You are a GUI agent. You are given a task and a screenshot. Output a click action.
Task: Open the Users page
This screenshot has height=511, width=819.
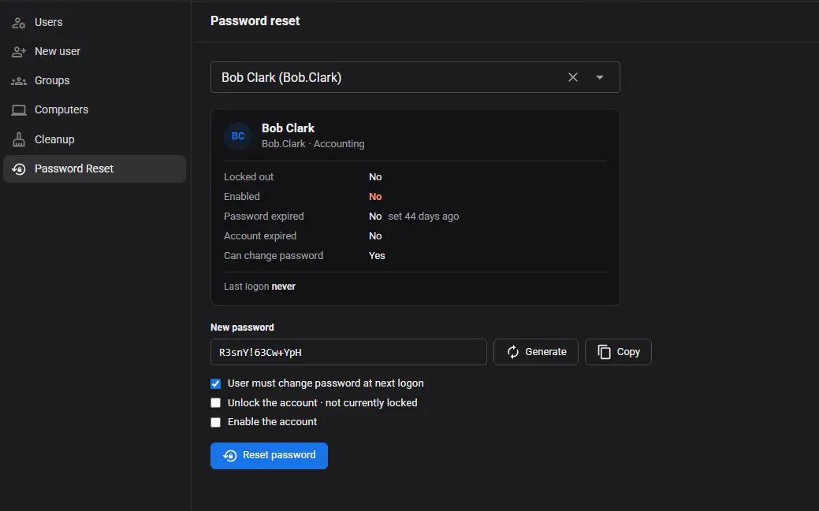[x=95, y=23]
